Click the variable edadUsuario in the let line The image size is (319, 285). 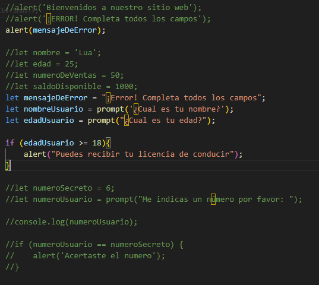[49, 121]
